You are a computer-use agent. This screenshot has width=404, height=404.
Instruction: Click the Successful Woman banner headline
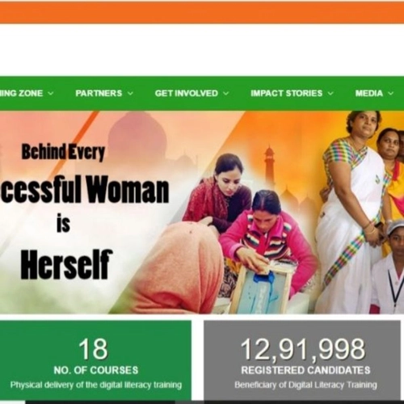coord(85,189)
